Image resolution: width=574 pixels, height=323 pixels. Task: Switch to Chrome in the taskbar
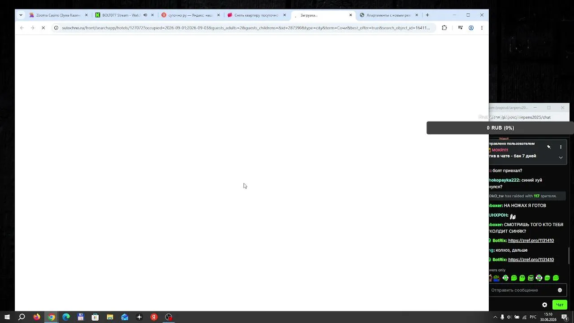tap(52, 317)
